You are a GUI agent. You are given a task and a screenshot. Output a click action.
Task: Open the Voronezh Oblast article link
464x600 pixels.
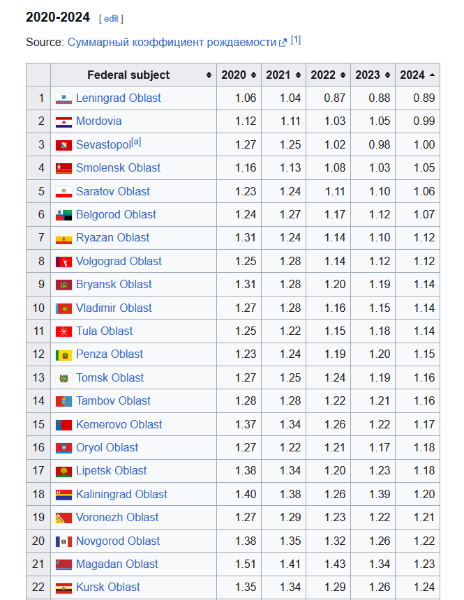(117, 518)
